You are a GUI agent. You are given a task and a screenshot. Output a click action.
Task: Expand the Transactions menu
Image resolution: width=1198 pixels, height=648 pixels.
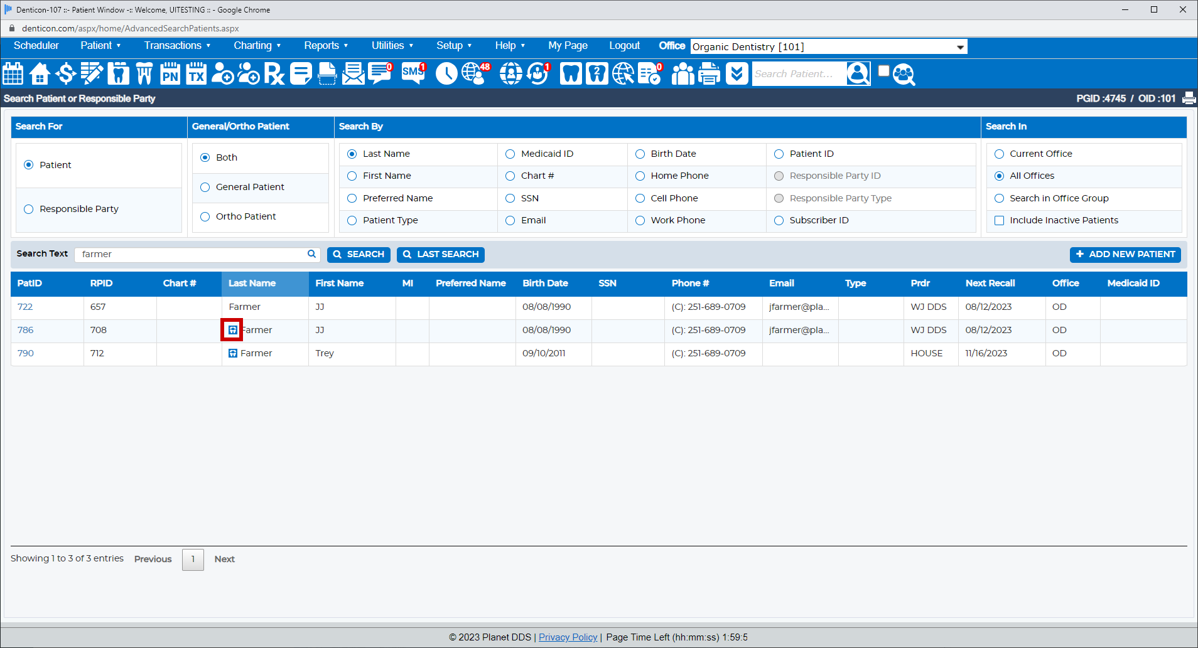177,46
